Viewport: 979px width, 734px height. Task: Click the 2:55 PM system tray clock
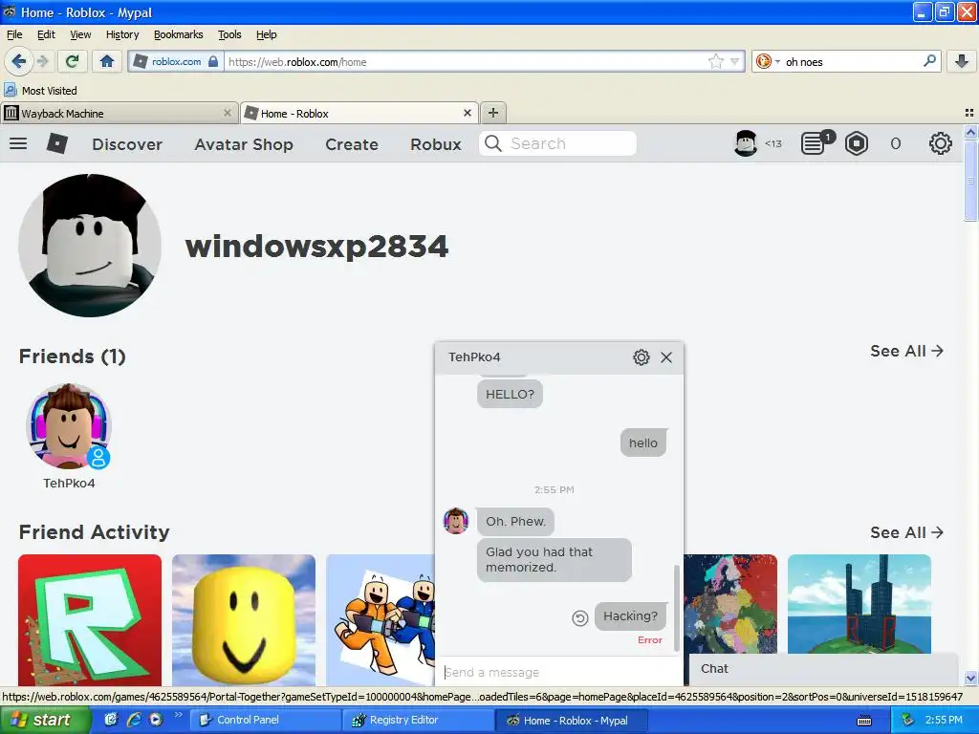(944, 720)
